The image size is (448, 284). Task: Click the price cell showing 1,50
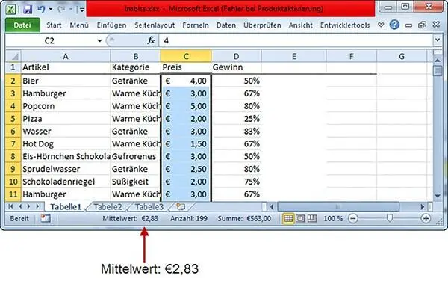pos(186,143)
